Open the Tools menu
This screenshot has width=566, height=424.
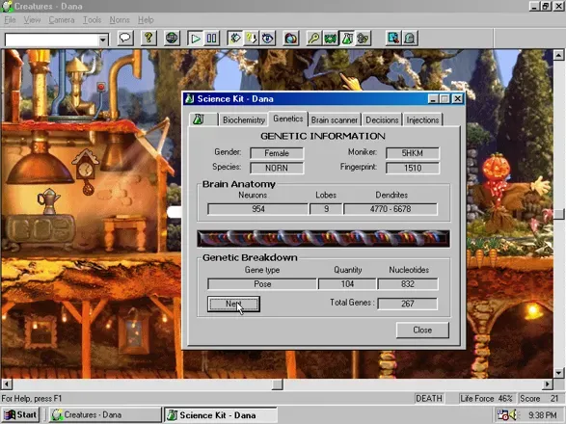(x=92, y=20)
